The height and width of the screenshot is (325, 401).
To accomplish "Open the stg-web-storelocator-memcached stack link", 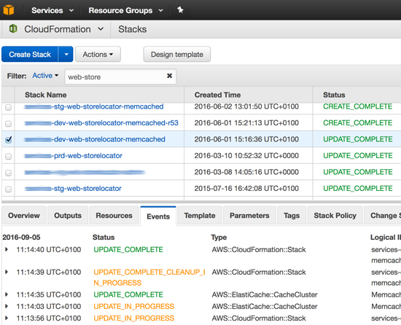I will tap(94, 106).
